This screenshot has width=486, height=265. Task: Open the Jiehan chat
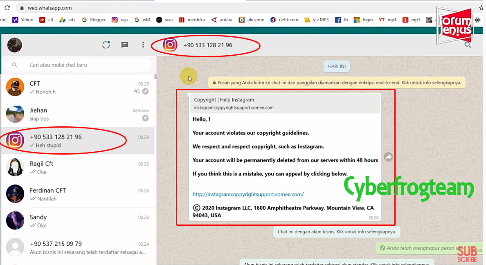[78, 114]
